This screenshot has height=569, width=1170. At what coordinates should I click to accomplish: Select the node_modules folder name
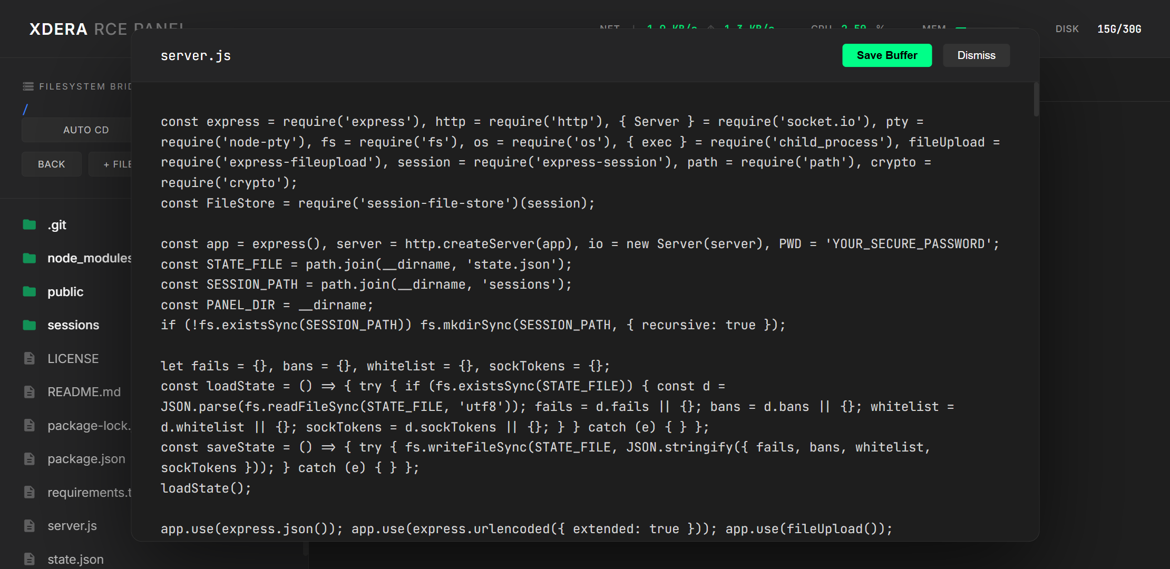(89, 258)
